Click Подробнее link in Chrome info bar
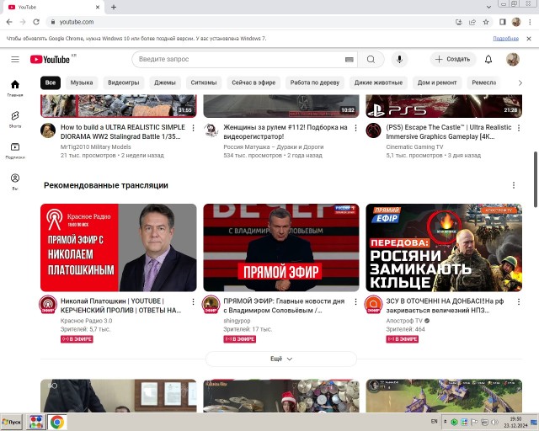The height and width of the screenshot is (431, 539). (x=505, y=39)
